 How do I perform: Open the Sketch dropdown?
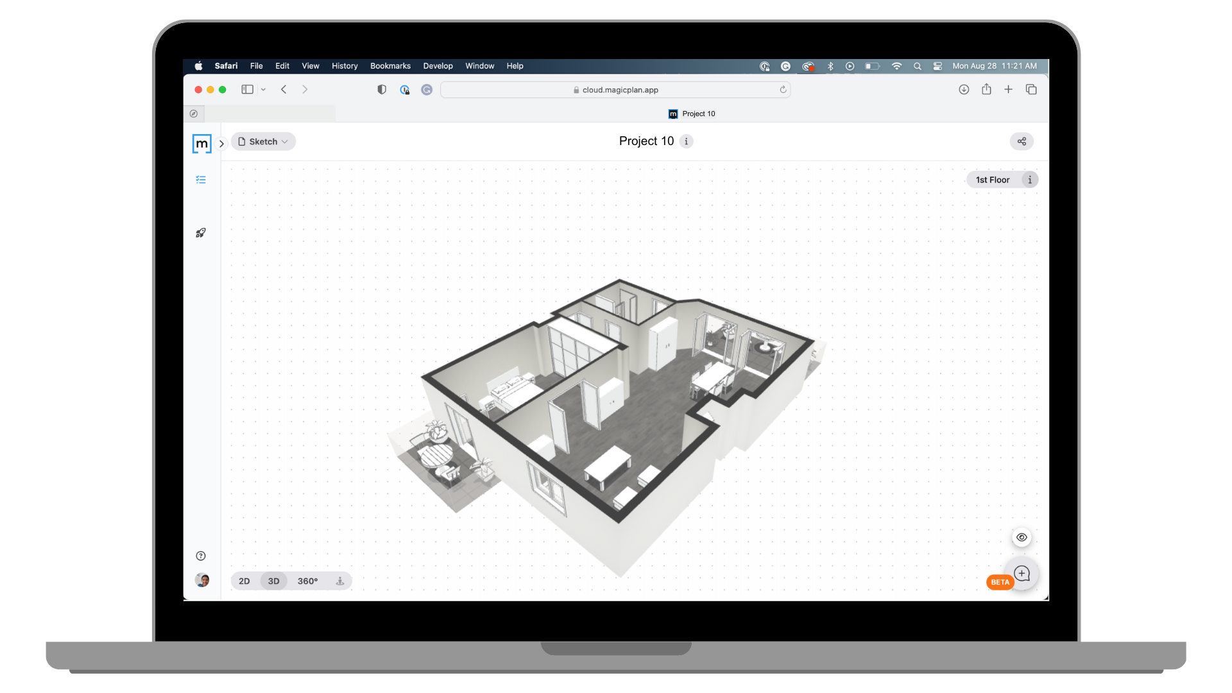(263, 141)
